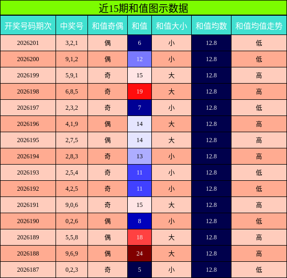287x278 pixels.
Task: Select winning numbers 5,9,1
Action: point(72,75)
